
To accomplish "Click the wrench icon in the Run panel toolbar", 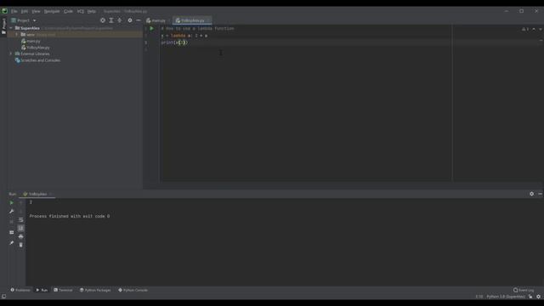I will tap(11, 212).
